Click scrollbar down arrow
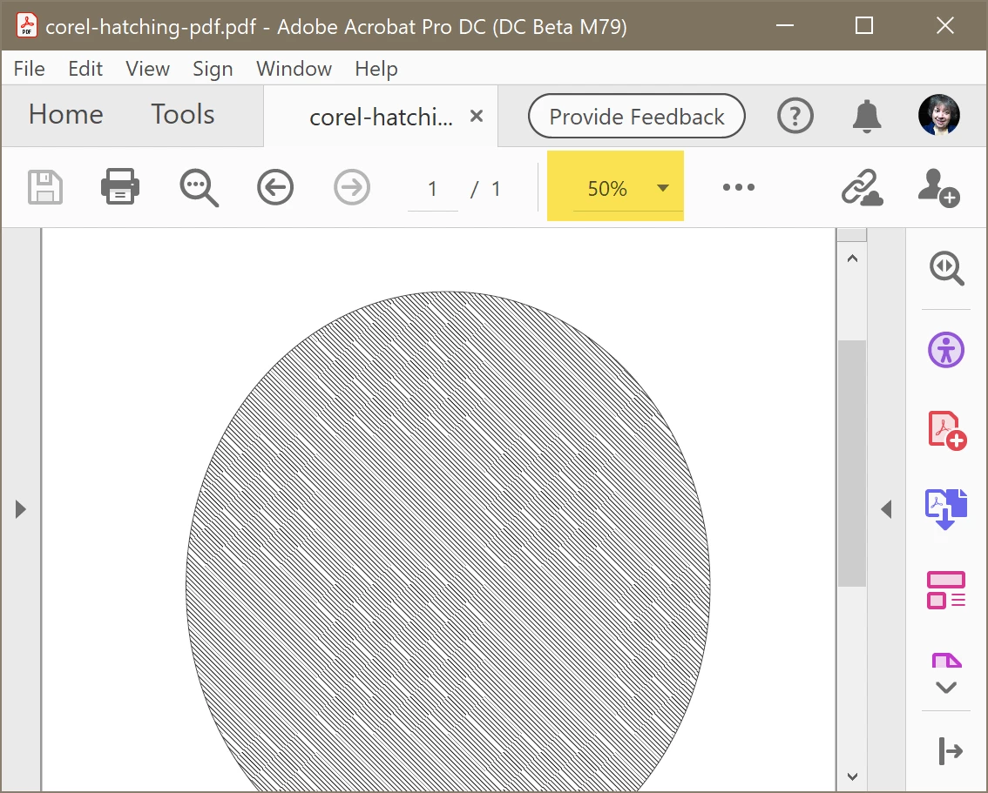The width and height of the screenshot is (988, 793). click(853, 776)
